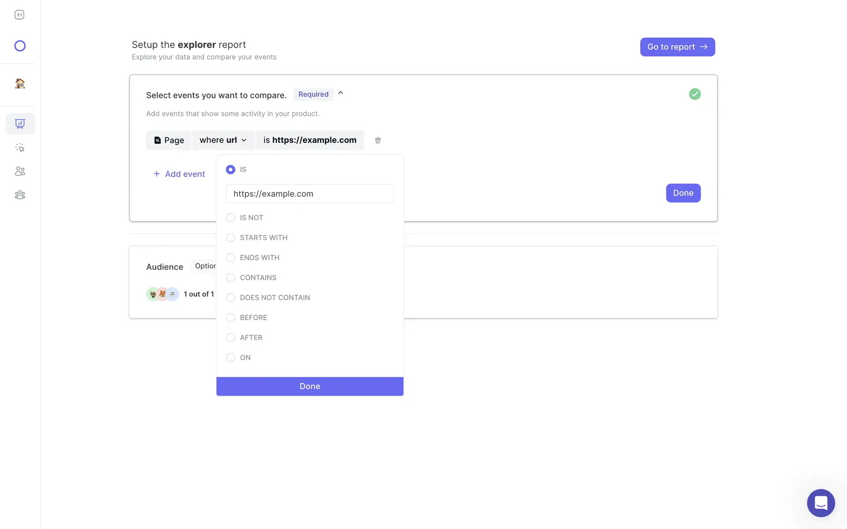This screenshot has height=529, width=847.
Task: Click the url value input field
Action: (x=310, y=194)
